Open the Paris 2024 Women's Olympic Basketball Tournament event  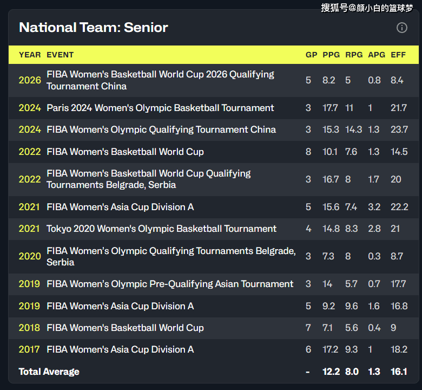click(x=160, y=108)
